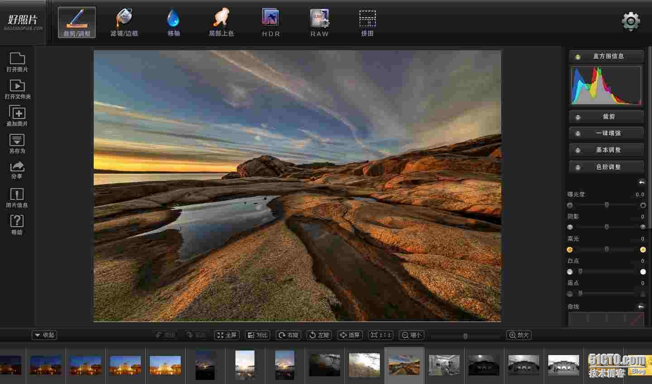The width and height of the screenshot is (652, 384).
Task: Open the 局部上色 local color tab
Action: coord(221,22)
